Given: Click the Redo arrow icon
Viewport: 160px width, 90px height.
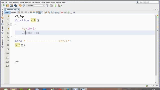Looking at the screenshot, I should pyautogui.click(x=24, y=5).
